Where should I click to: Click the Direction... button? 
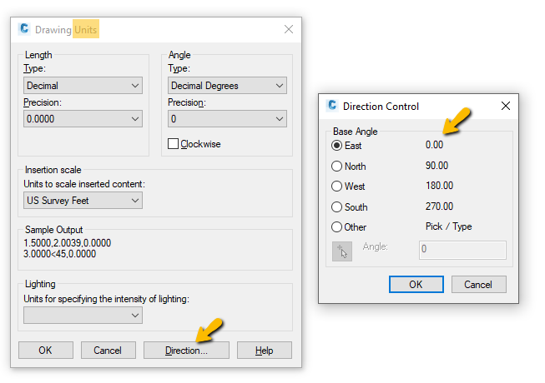(x=185, y=351)
